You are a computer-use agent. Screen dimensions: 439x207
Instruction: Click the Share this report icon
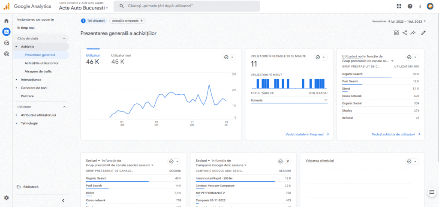tap(405, 33)
